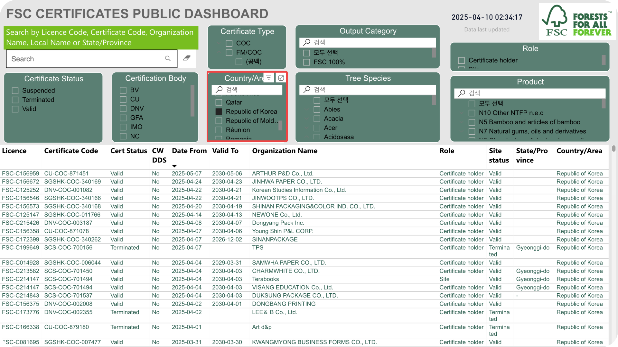Image resolution: width=618 pixels, height=347 pixels.
Task: Select the Réunion checkbox in Country/Area
Action: coord(219,130)
